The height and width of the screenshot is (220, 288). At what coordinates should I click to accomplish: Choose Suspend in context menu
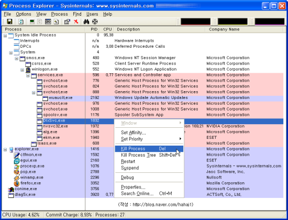[149, 168]
